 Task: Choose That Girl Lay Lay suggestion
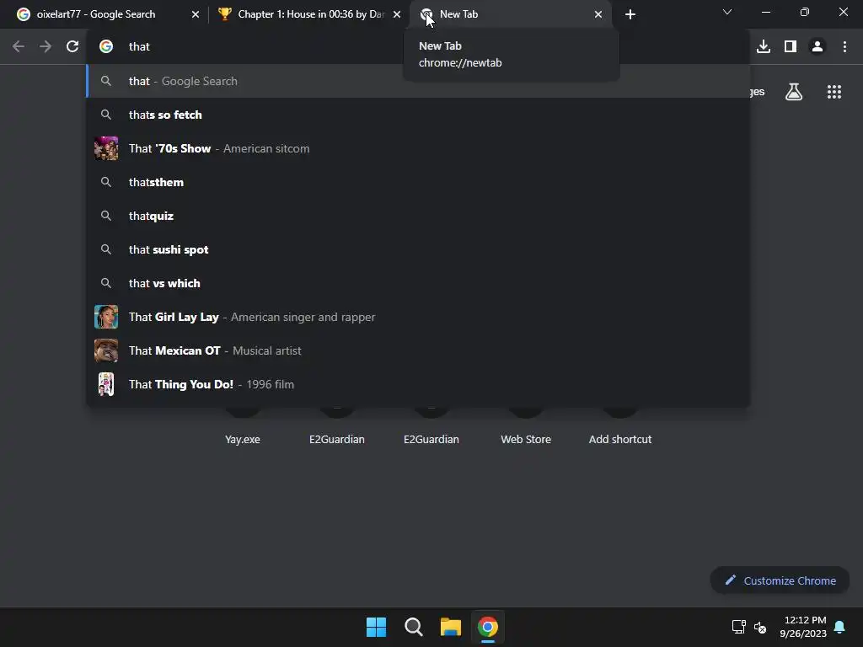click(x=418, y=317)
